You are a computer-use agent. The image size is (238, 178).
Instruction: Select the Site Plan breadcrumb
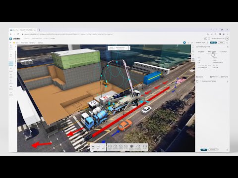tap(53, 39)
